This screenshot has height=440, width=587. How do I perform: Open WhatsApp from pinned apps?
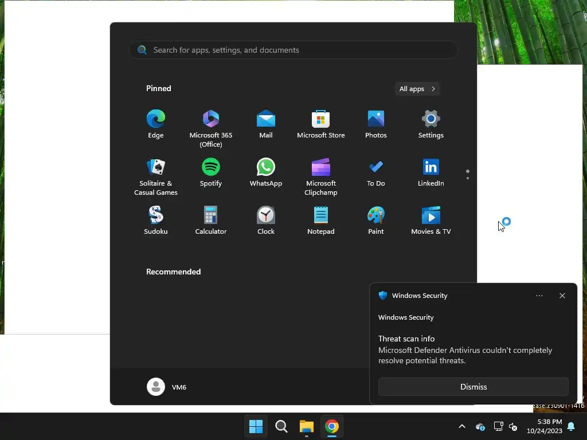(266, 172)
